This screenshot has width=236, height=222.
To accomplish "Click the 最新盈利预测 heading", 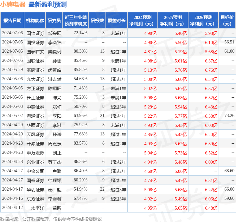I will [48, 4].
